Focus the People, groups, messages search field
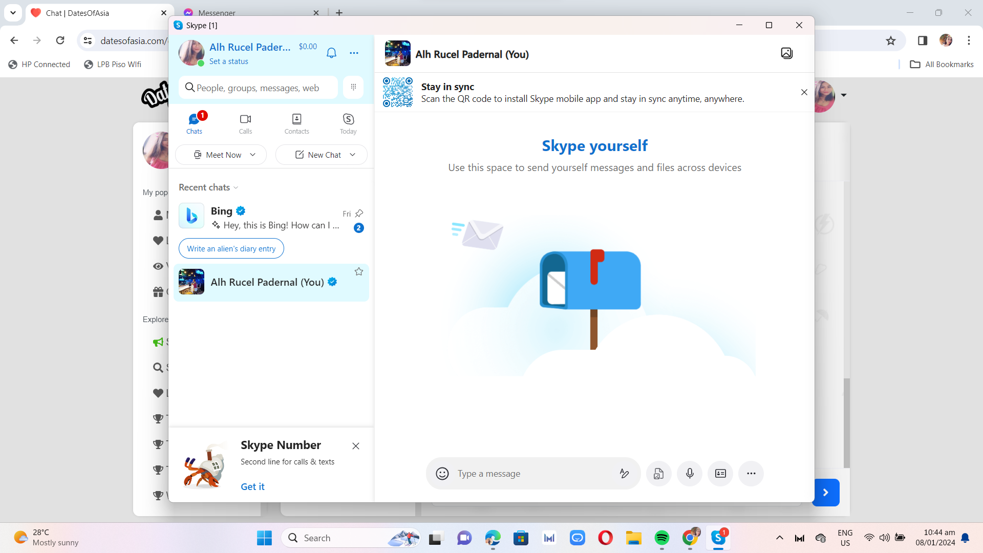 click(258, 88)
